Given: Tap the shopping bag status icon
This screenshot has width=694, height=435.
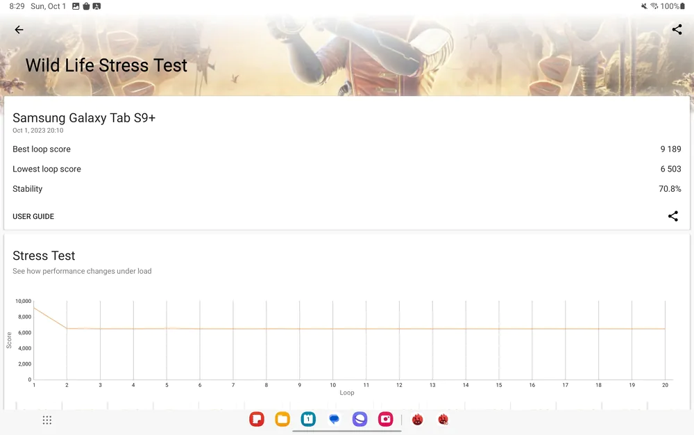Looking at the screenshot, I should coord(86,6).
